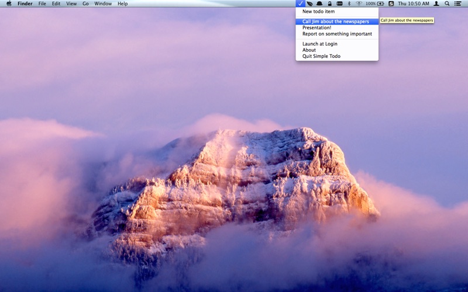Choose New todo item

337,11
